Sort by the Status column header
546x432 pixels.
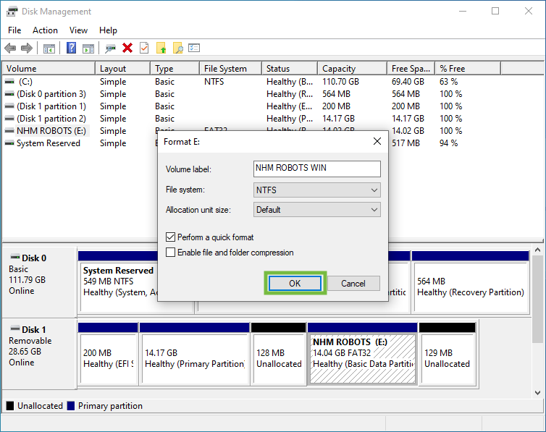[x=290, y=69]
